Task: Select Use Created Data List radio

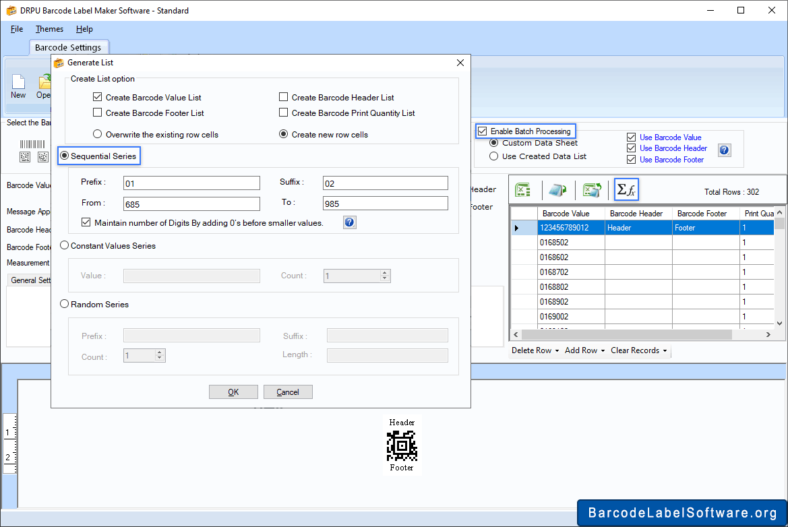Action: click(494, 156)
